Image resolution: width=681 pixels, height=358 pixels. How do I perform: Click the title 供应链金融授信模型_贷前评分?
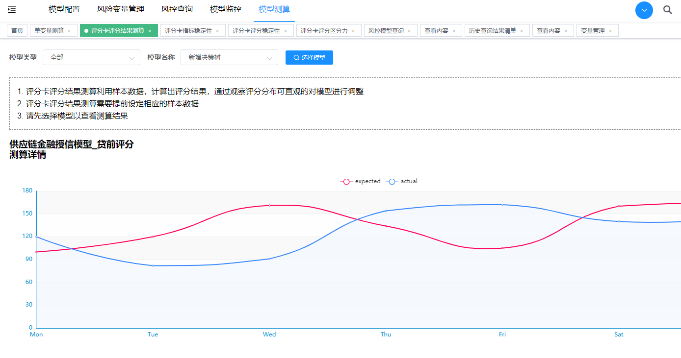click(71, 144)
